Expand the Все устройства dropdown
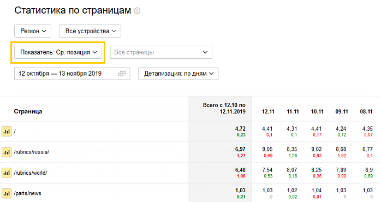Image resolution: width=381 pixels, height=202 pixels. [x=90, y=31]
